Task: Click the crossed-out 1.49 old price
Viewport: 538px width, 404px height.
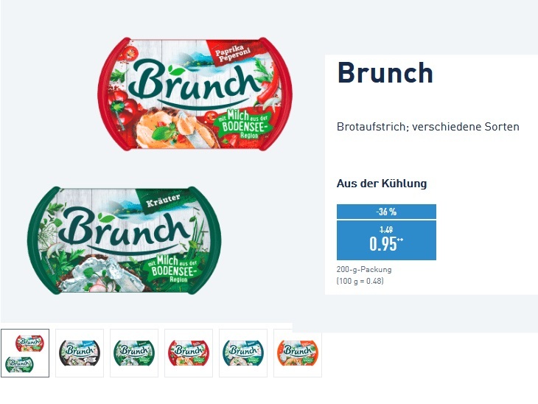Action: (x=386, y=229)
